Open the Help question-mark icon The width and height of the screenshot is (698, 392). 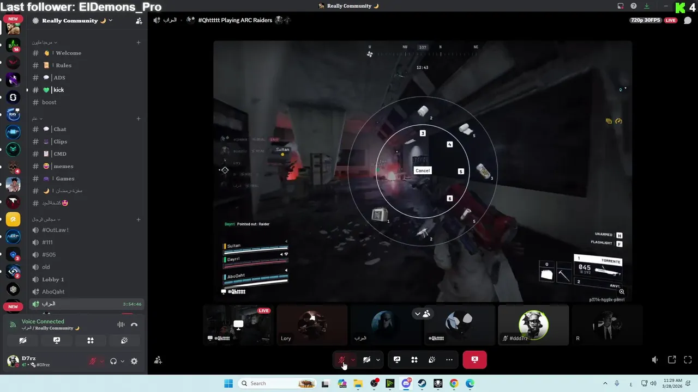coord(634,6)
